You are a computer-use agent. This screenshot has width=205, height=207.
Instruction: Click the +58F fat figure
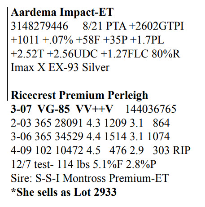88,40
